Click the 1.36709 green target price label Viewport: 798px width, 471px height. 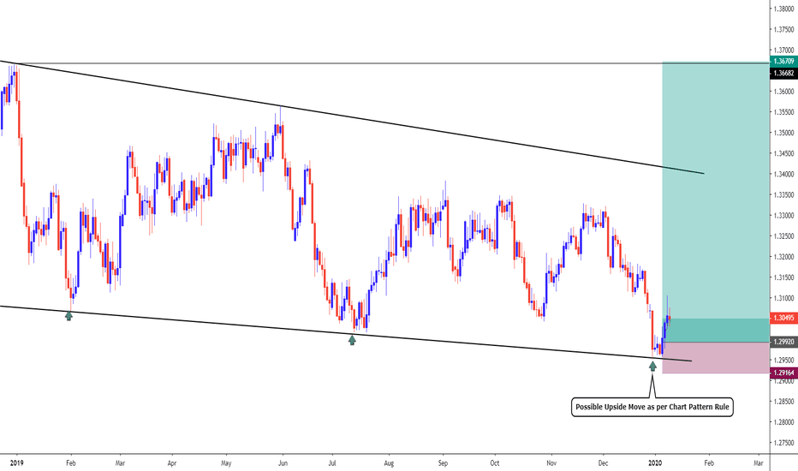point(783,62)
